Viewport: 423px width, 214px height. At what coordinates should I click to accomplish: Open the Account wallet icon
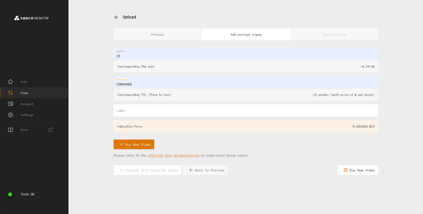tap(10, 104)
